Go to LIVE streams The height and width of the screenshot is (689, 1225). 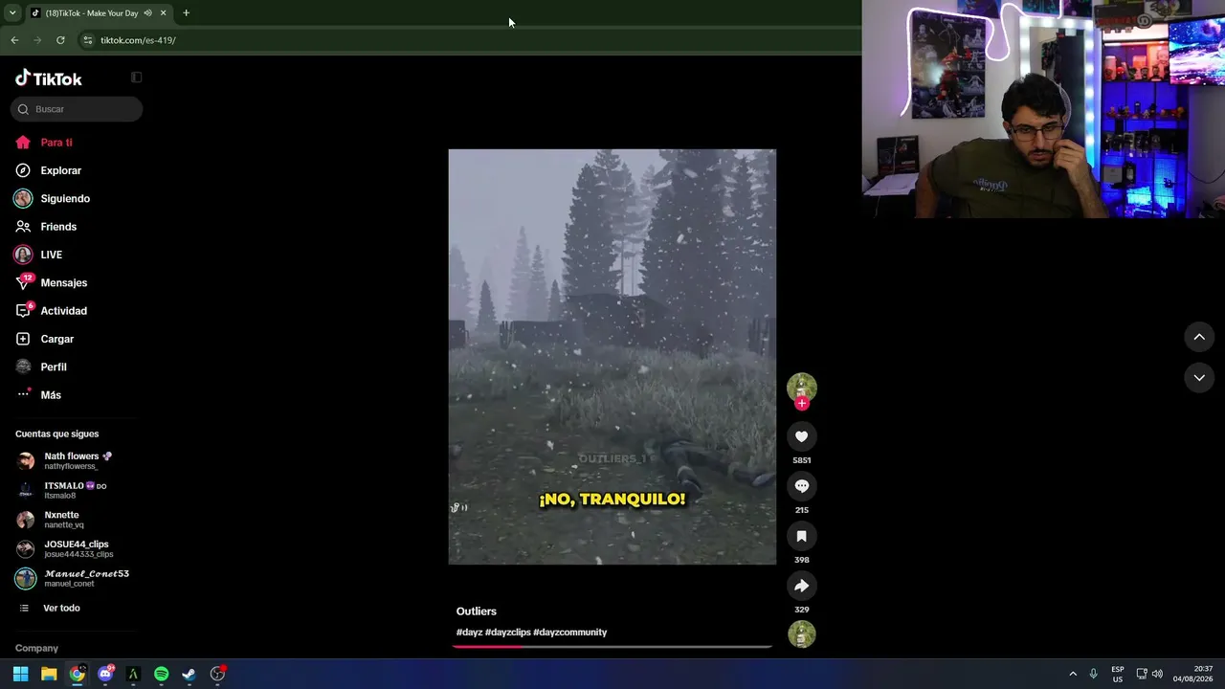[x=39, y=255]
